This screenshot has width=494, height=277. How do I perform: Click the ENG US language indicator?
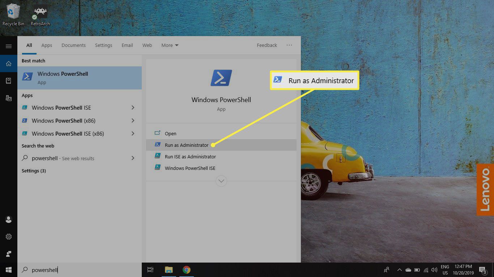point(445,270)
